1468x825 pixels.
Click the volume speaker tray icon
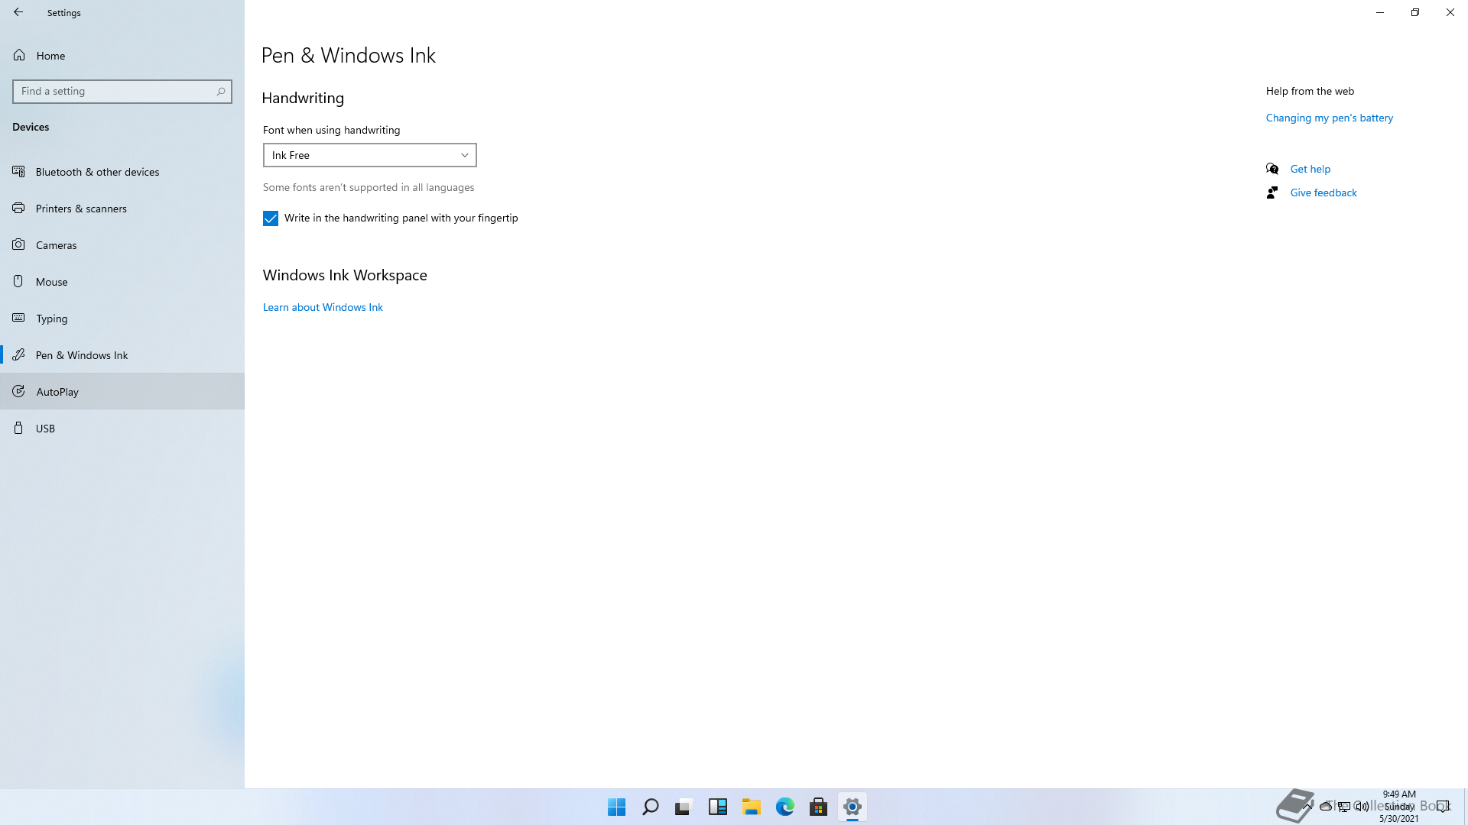(1362, 806)
